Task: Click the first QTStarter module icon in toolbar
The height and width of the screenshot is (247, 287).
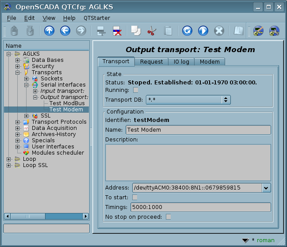Action: pyautogui.click(x=258, y=31)
